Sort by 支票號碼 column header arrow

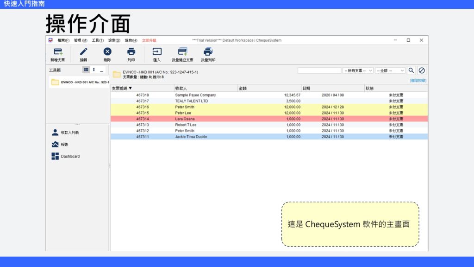point(130,88)
